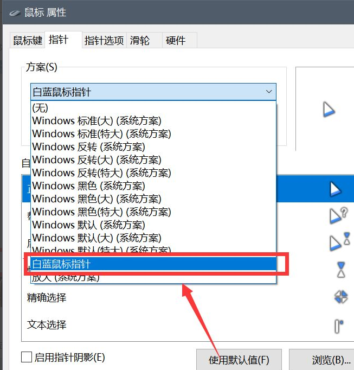Screen dimensions: 354x370
Task: Go to the 滑轮 tab
Action: (139, 40)
